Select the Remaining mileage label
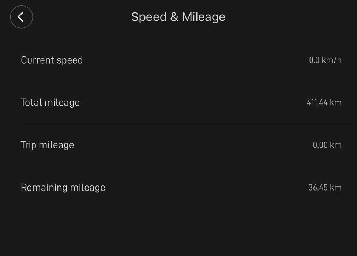The height and width of the screenshot is (256, 357). click(63, 187)
